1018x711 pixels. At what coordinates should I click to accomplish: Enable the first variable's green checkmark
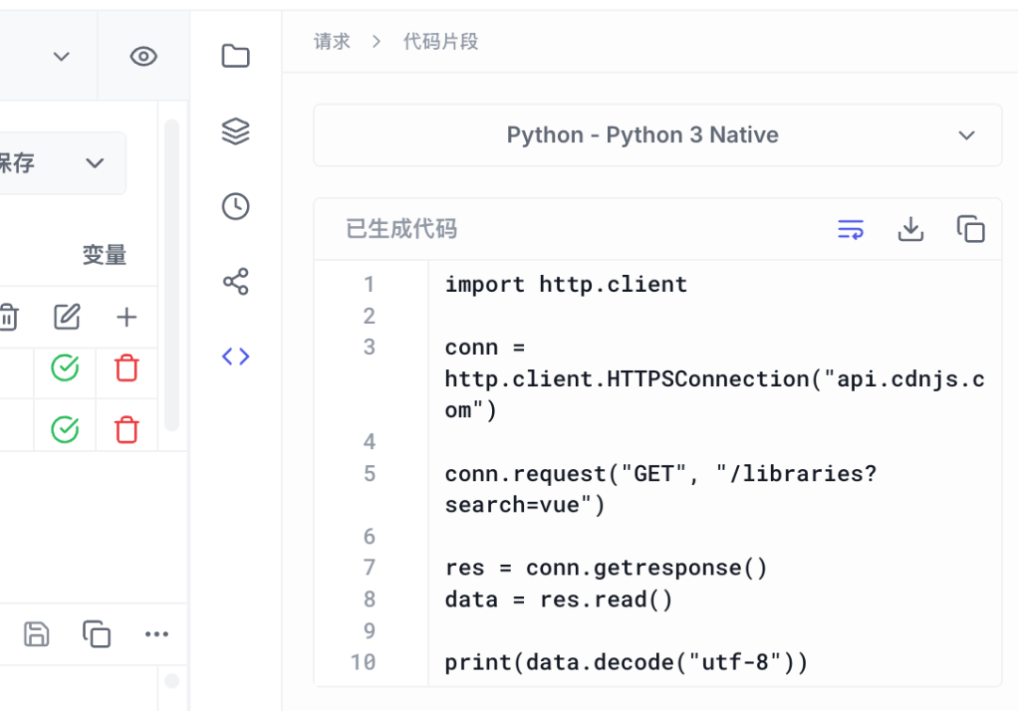click(64, 368)
